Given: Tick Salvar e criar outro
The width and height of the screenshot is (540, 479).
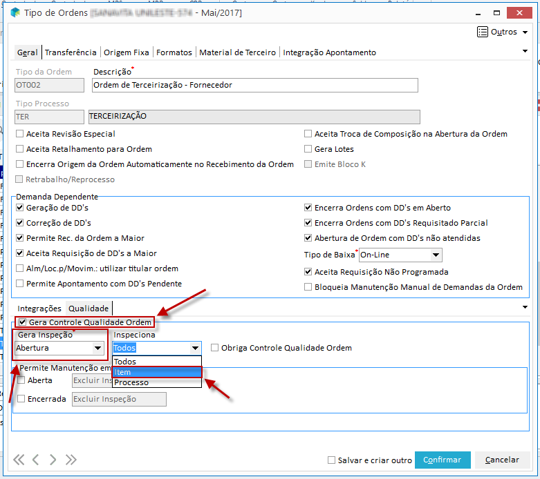Looking at the screenshot, I should 331,460.
